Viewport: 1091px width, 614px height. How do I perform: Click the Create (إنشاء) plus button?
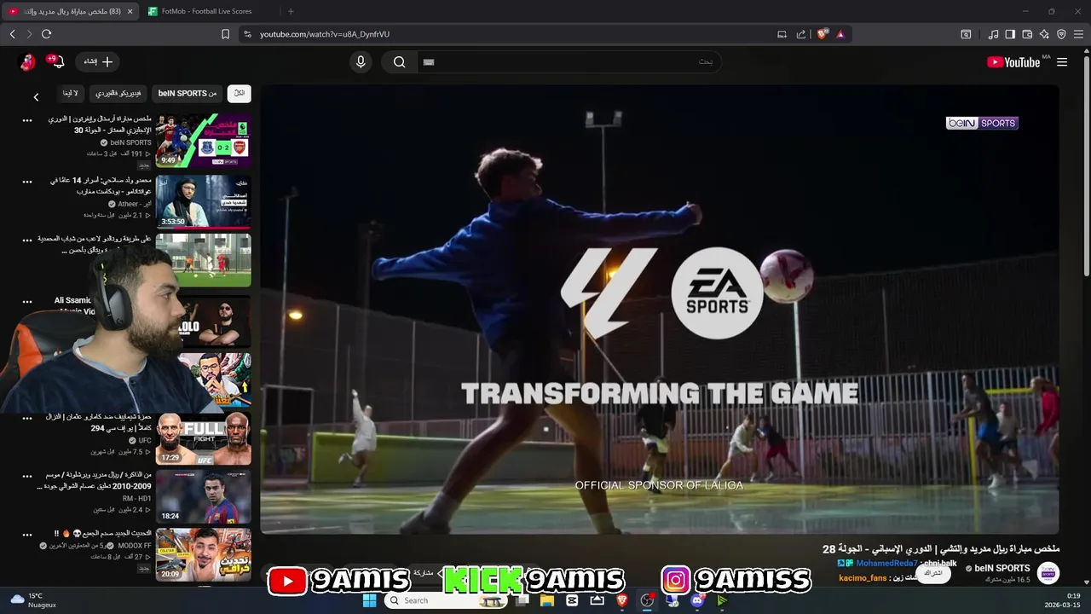pos(97,61)
